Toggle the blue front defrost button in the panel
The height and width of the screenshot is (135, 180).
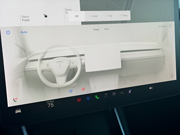71,91
